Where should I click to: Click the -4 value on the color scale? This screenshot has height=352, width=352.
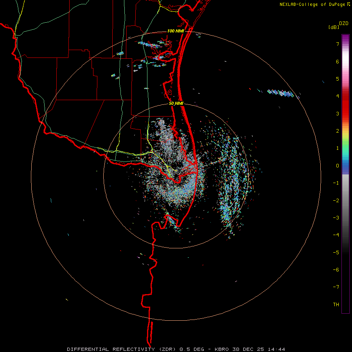[336, 235]
